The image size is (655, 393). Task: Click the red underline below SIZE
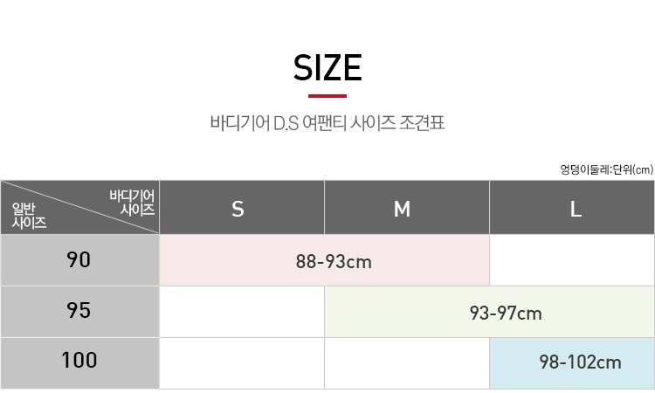point(327,96)
